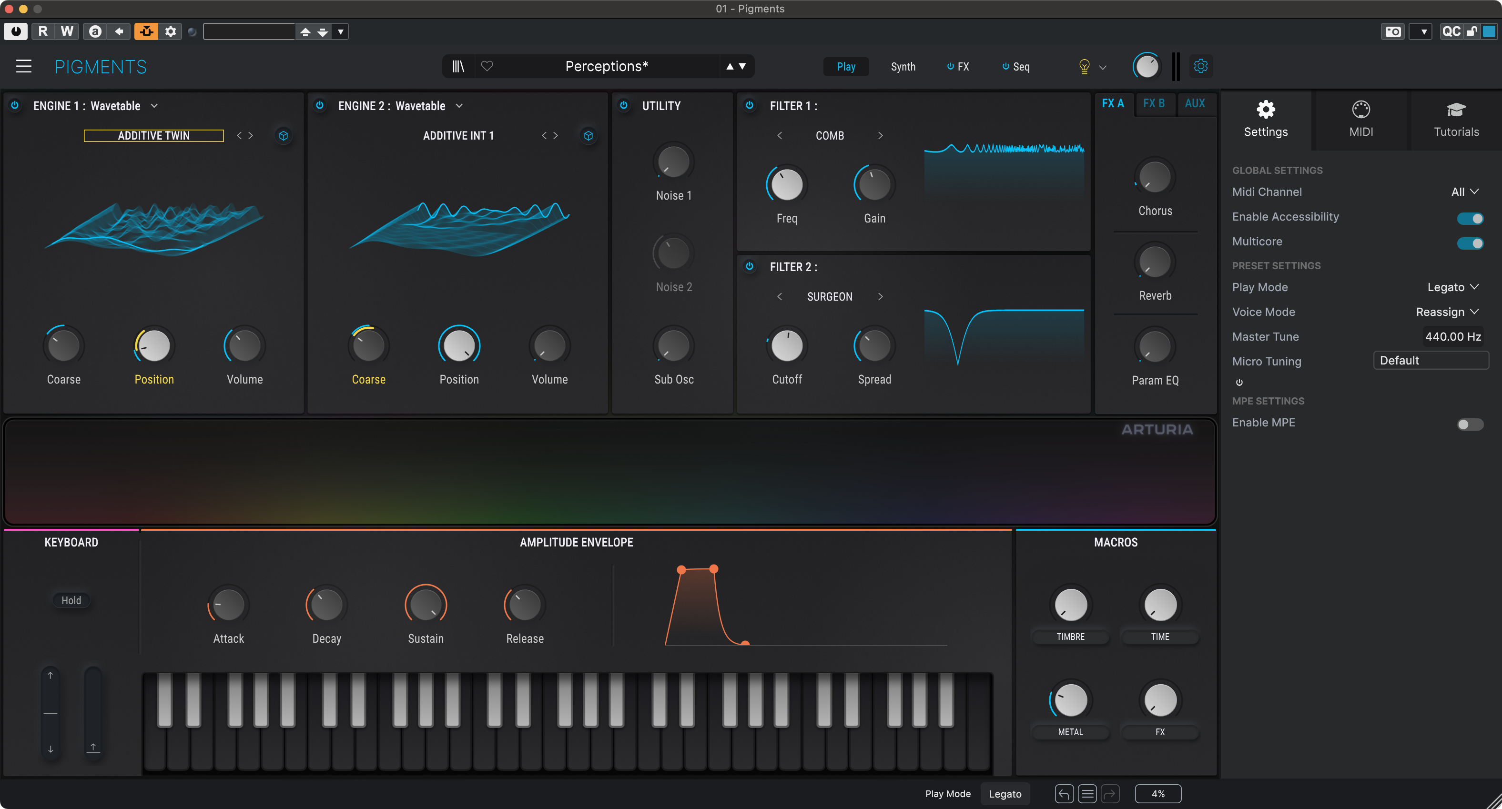Click the pitch bend wheel up arrow
The width and height of the screenshot is (1502, 809).
tap(51, 676)
